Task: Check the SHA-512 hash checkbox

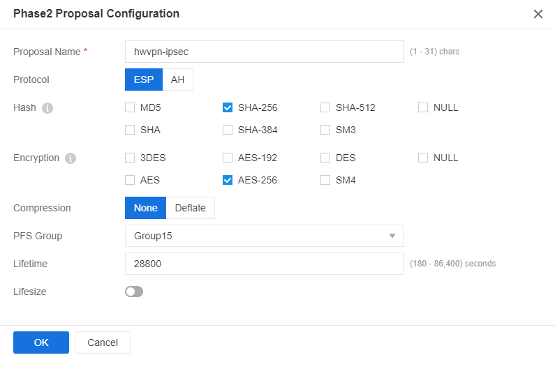Action: (x=325, y=107)
